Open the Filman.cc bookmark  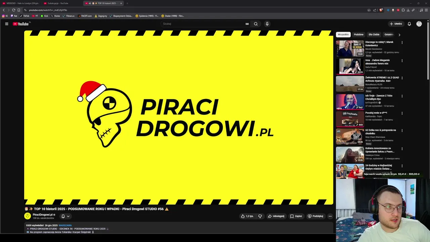click(x=69, y=16)
